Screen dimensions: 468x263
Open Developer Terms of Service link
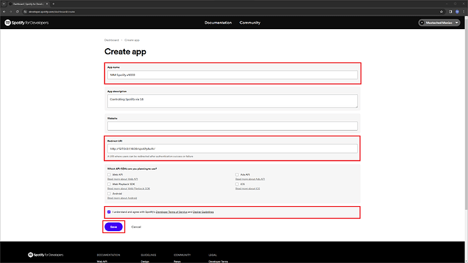coord(172,212)
